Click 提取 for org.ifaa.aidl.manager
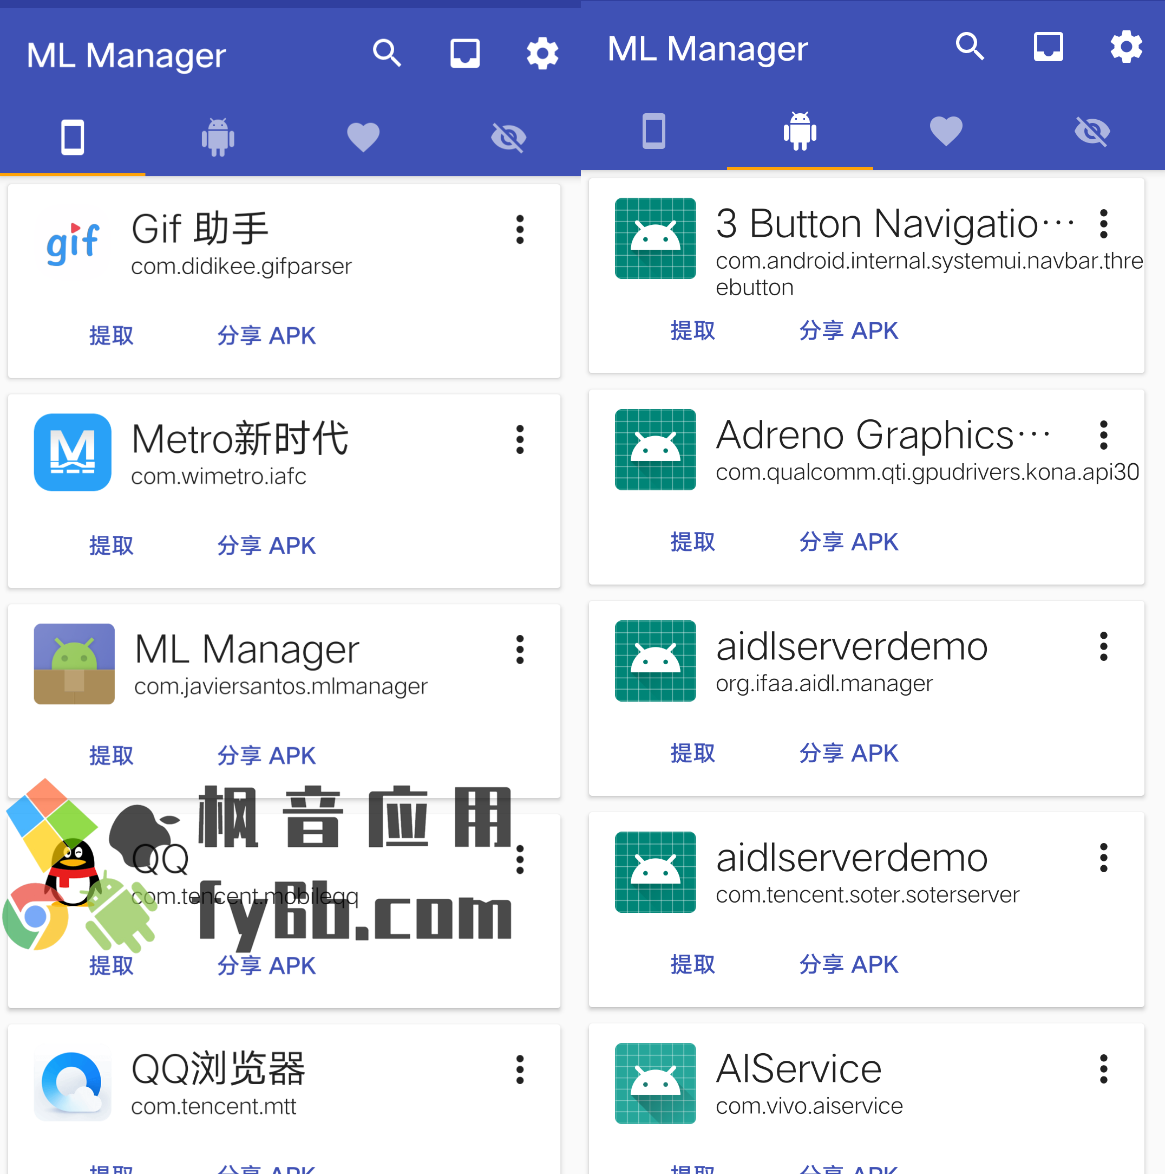The width and height of the screenshot is (1165, 1174). pyautogui.click(x=693, y=753)
